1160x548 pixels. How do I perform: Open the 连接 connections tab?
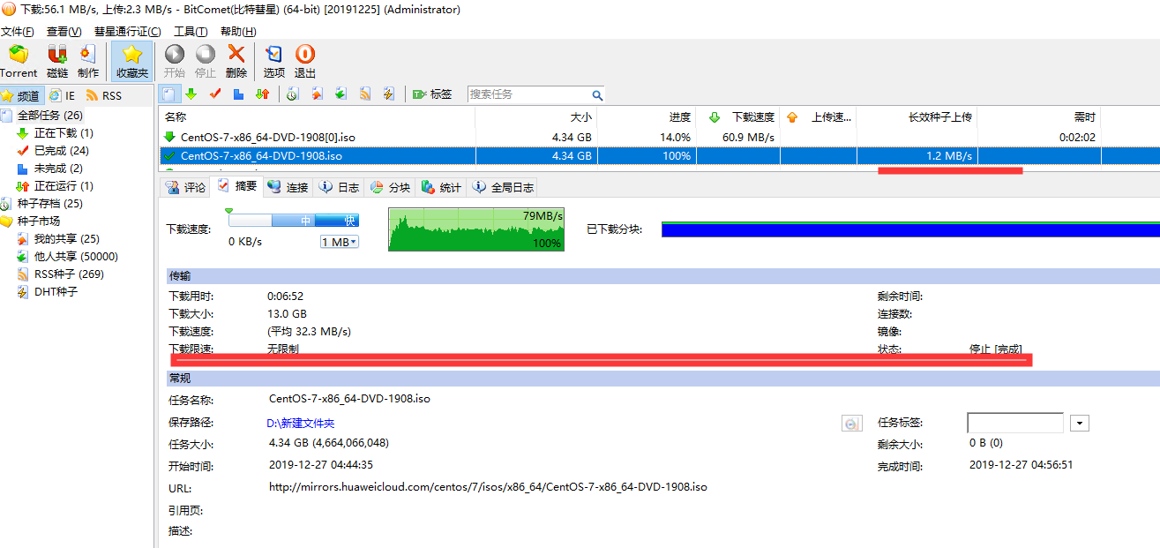pyautogui.click(x=288, y=187)
